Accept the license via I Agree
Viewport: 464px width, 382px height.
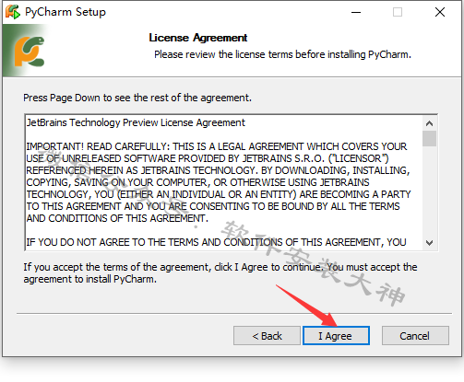pyautogui.click(x=336, y=336)
